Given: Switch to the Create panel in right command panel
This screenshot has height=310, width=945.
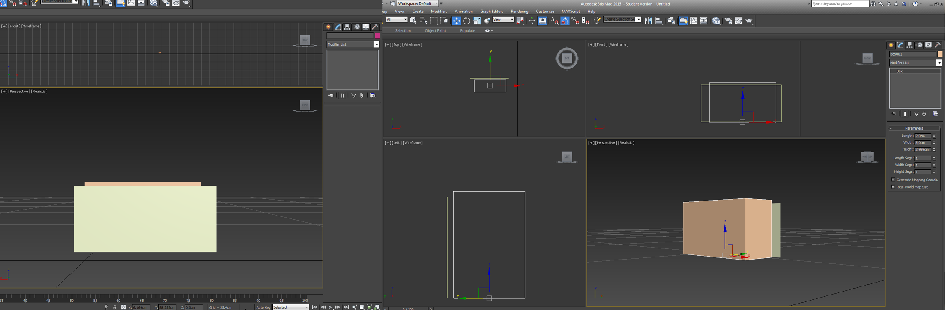Looking at the screenshot, I should (891, 45).
